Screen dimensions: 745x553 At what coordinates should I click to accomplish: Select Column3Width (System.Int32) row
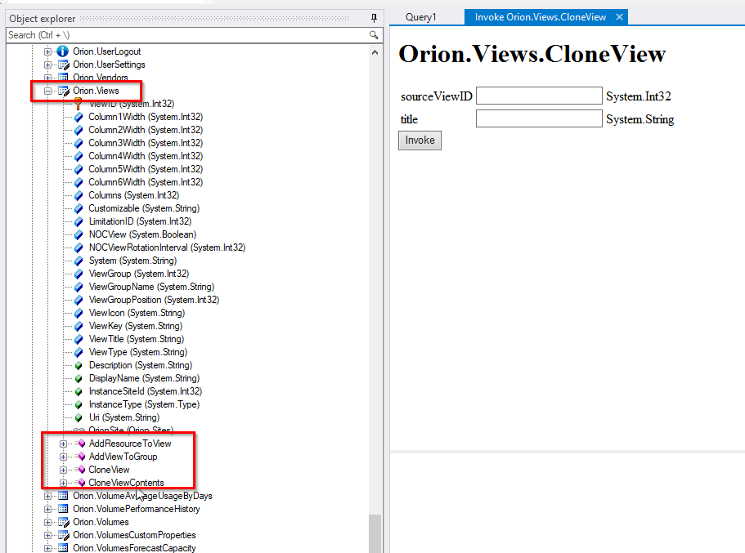pos(146,143)
